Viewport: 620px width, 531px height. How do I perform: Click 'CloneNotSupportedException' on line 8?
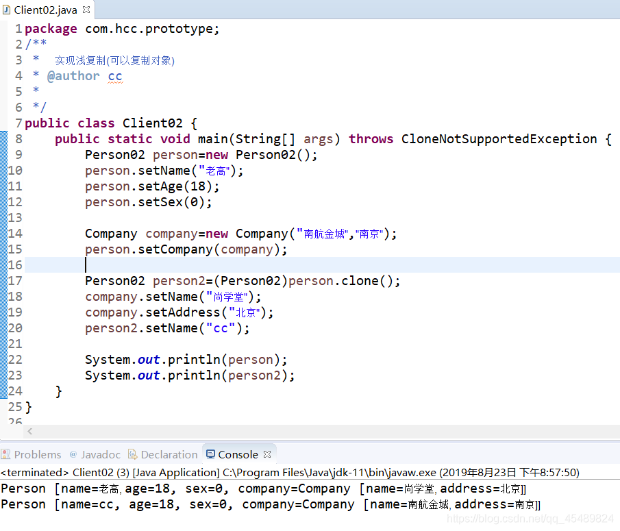499,139
